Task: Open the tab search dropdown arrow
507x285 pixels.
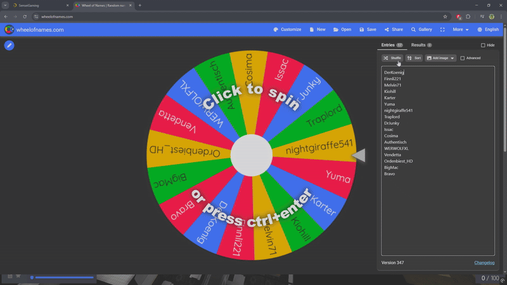Action: click(5, 6)
